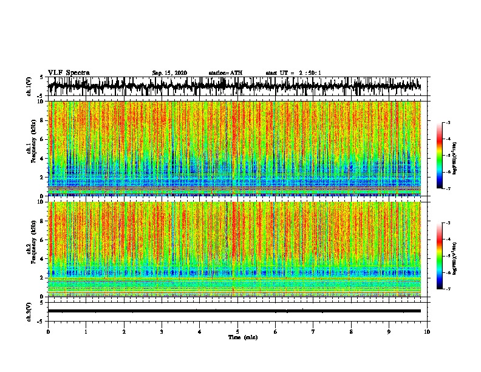Click the ch.1 spectrogram color bar
Screen dimensions: 481x372
pos(439,156)
